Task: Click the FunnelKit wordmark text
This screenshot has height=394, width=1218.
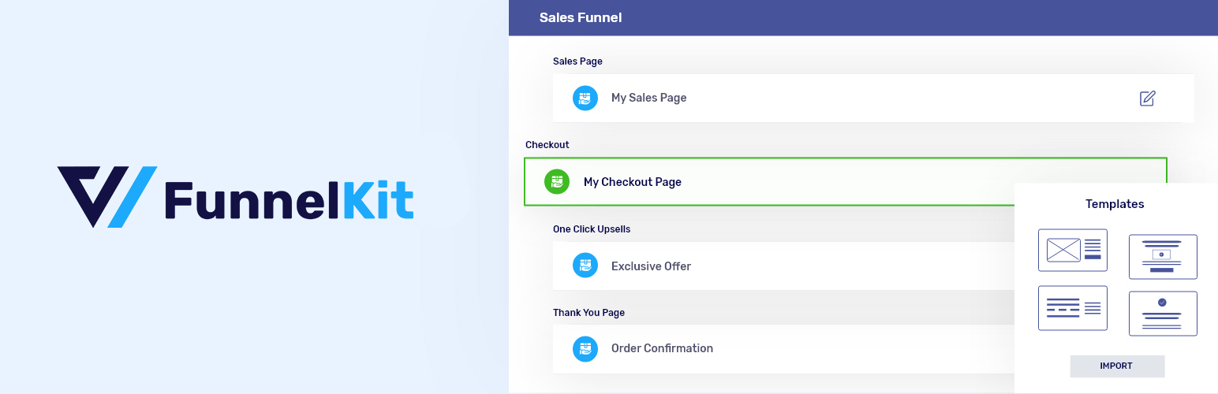Action: [x=289, y=198]
